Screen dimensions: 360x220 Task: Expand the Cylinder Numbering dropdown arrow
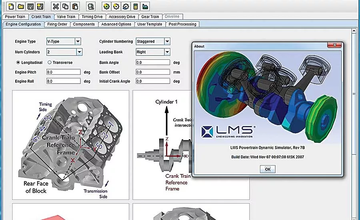click(x=167, y=41)
